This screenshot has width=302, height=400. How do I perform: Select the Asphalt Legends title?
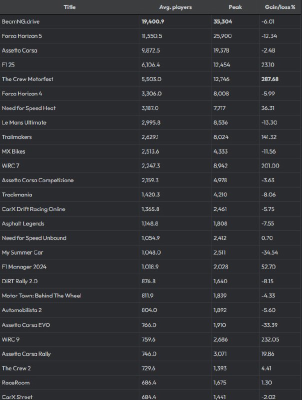(23, 223)
